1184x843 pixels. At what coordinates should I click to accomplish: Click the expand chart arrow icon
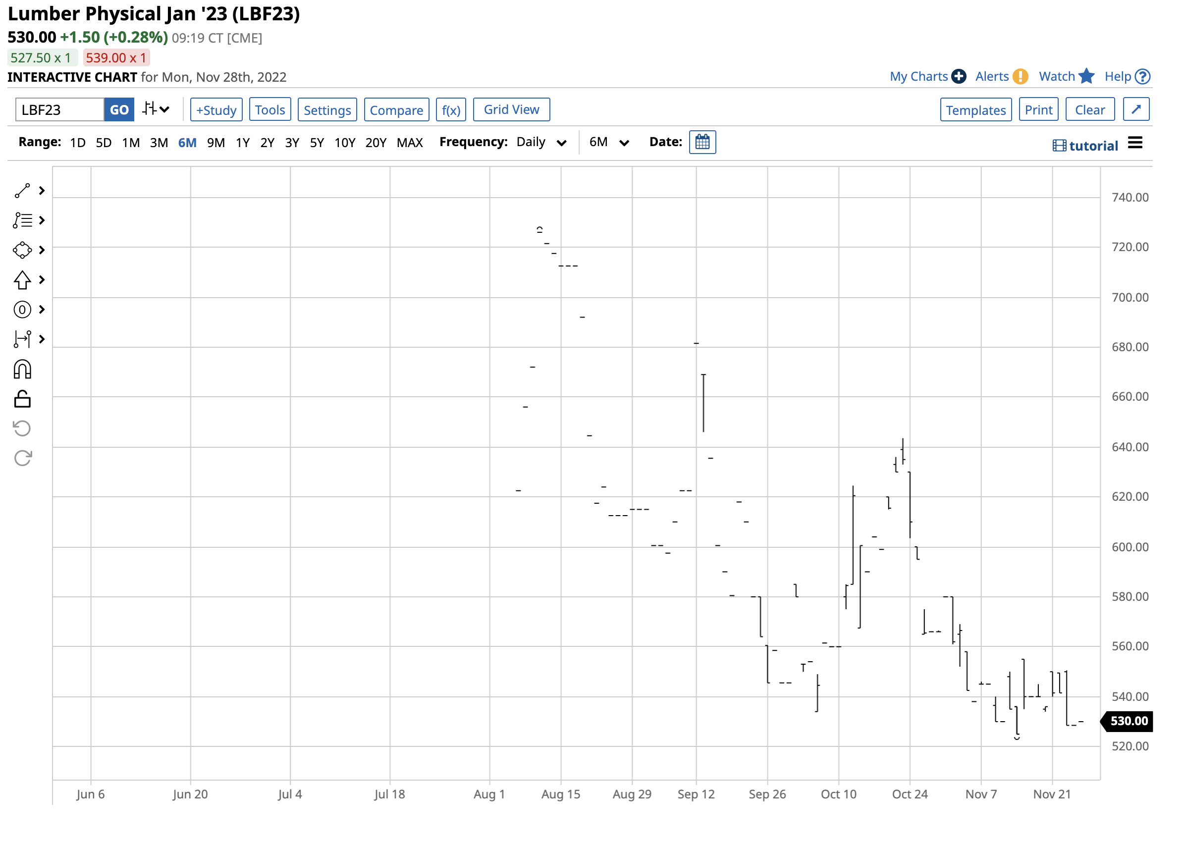coord(1136,109)
